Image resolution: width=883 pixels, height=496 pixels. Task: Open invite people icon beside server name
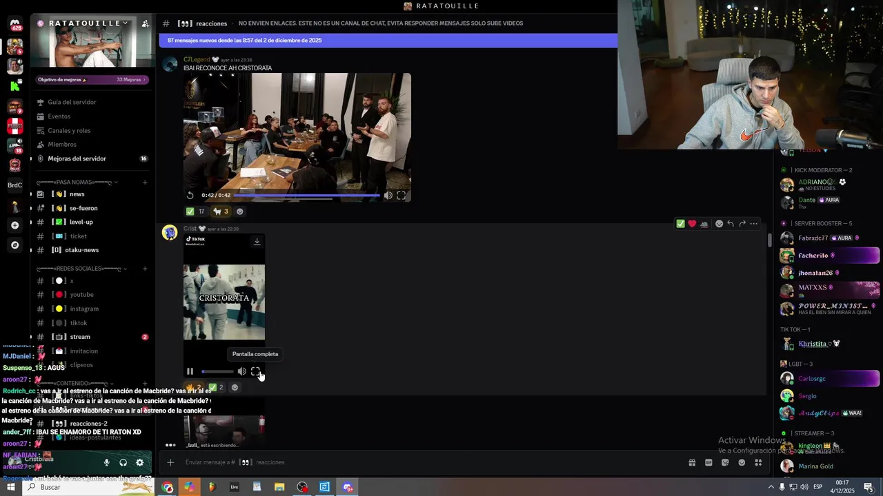[x=145, y=23]
